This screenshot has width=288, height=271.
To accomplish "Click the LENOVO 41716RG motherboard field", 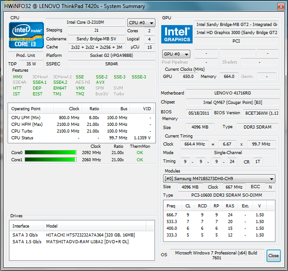I will (x=233, y=93).
